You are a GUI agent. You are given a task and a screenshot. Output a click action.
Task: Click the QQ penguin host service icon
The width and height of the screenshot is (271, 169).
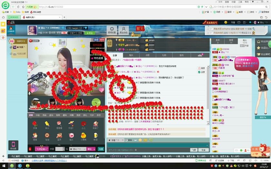tap(11, 29)
